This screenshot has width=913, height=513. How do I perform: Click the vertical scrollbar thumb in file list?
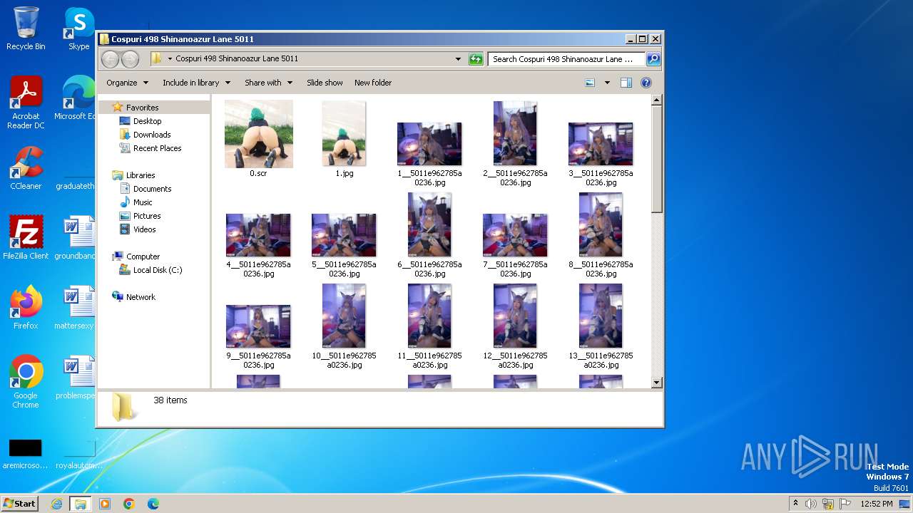coord(657,160)
